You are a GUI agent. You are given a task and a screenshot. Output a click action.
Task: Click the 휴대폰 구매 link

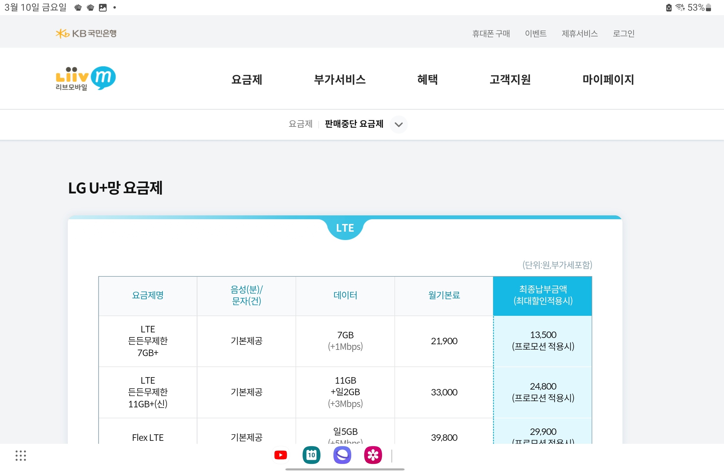pyautogui.click(x=491, y=33)
